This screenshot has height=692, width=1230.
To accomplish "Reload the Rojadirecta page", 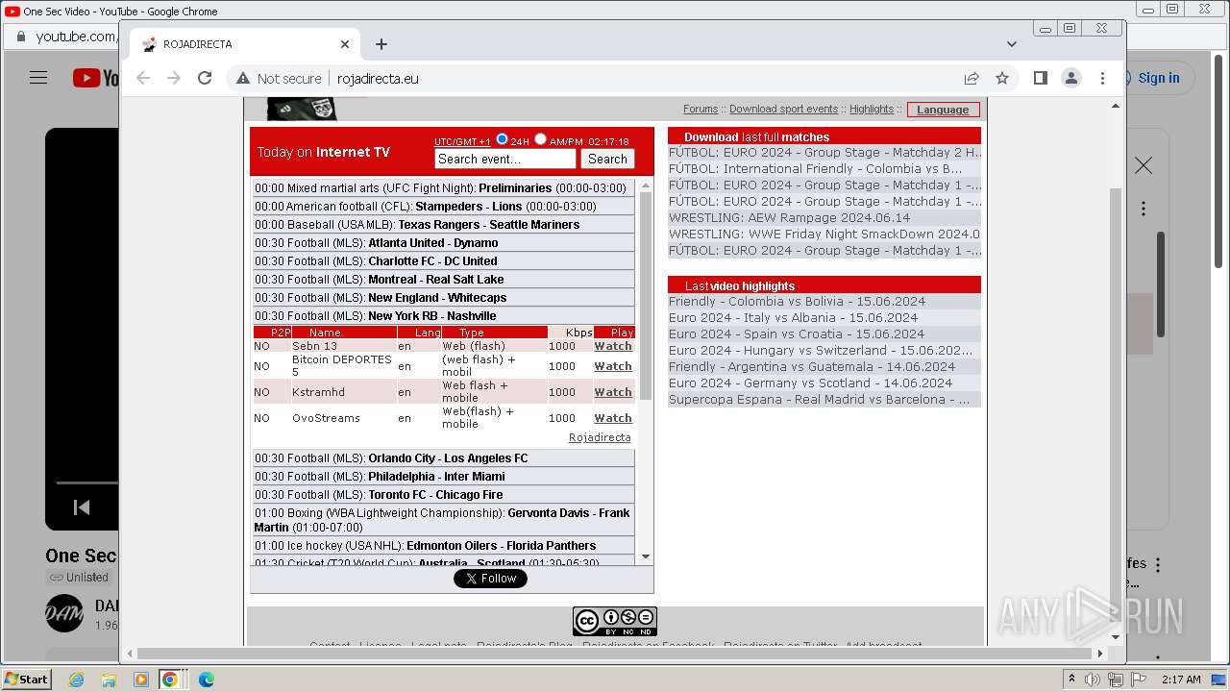I will pyautogui.click(x=205, y=79).
